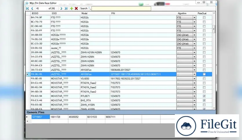Toggle the PixieDust checkbox in the selected F8:8E:85 JAZZTEL row
This screenshot has height=140, width=242.
tap(204, 74)
